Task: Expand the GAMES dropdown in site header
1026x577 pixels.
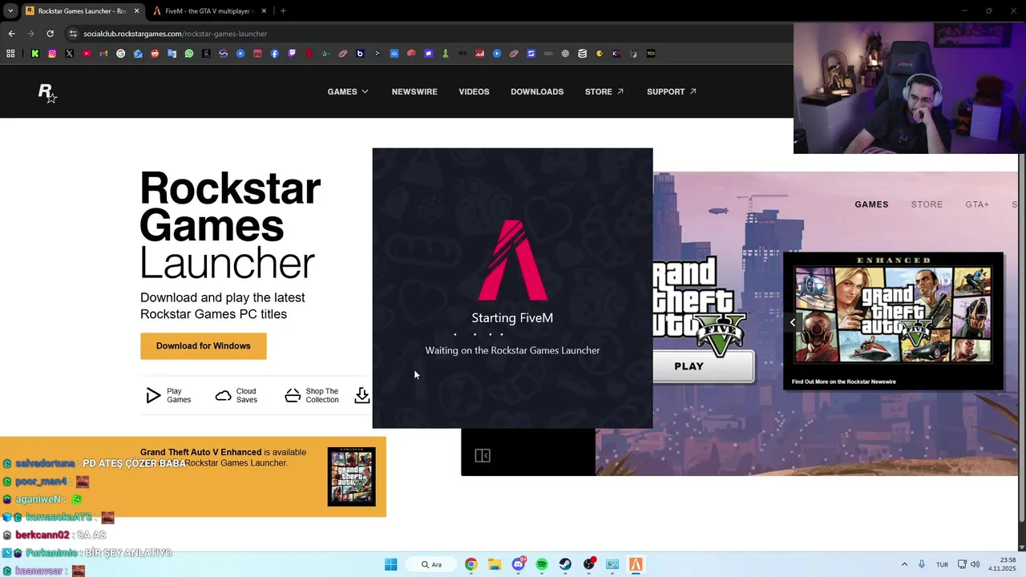Action: click(x=348, y=91)
